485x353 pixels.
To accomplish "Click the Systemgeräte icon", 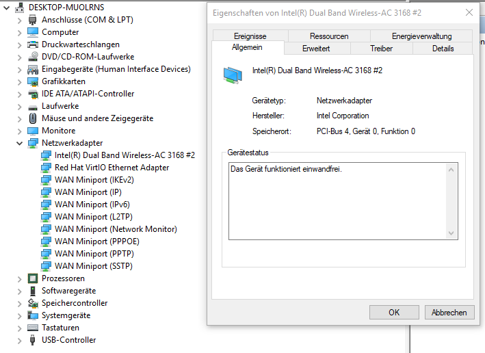I will point(32,315).
